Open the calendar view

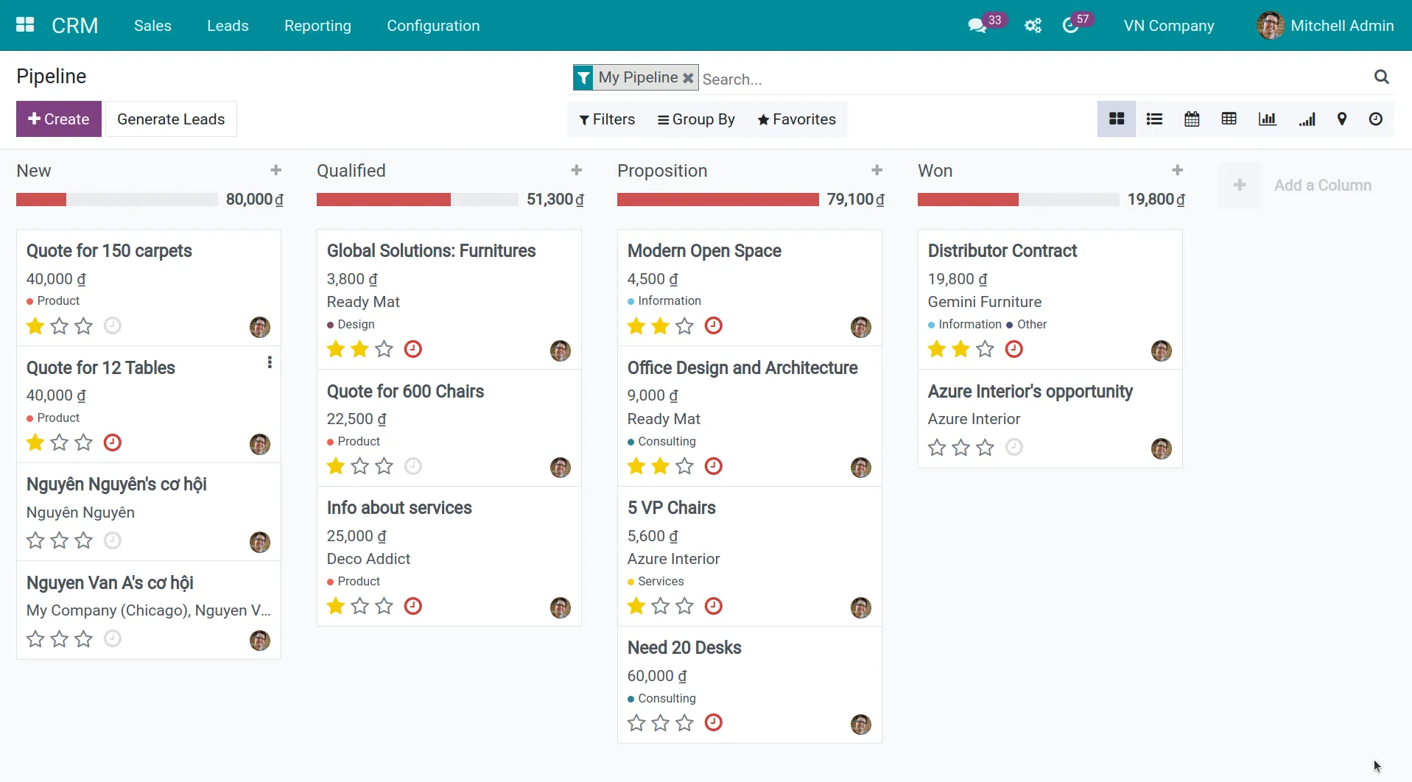1192,119
